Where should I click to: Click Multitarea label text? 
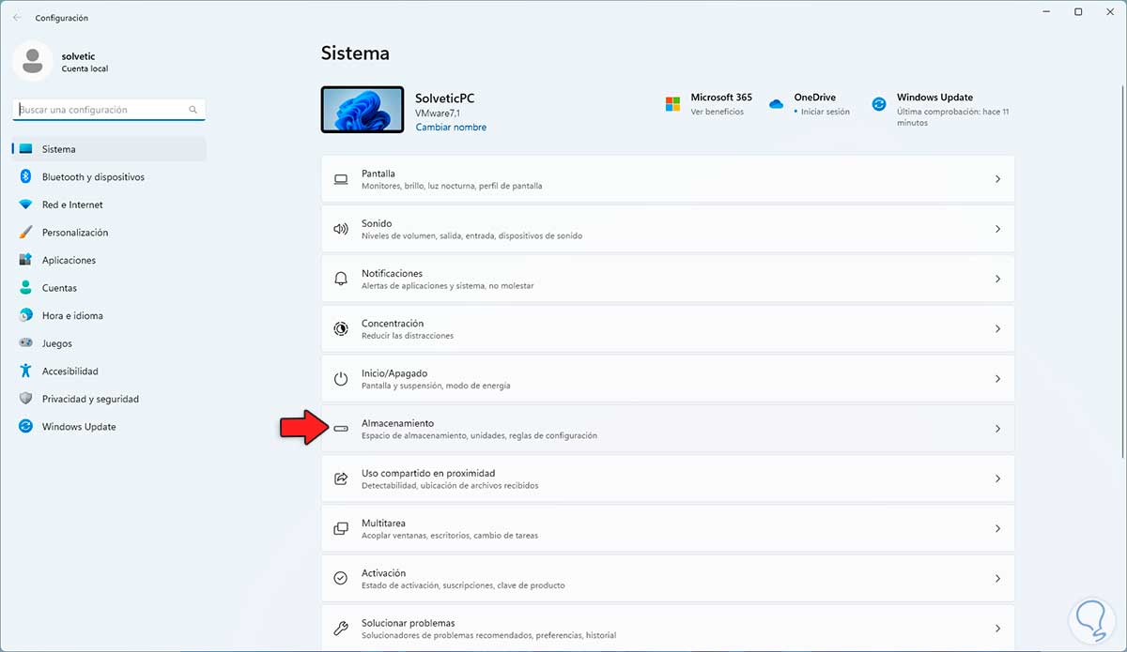click(x=383, y=523)
